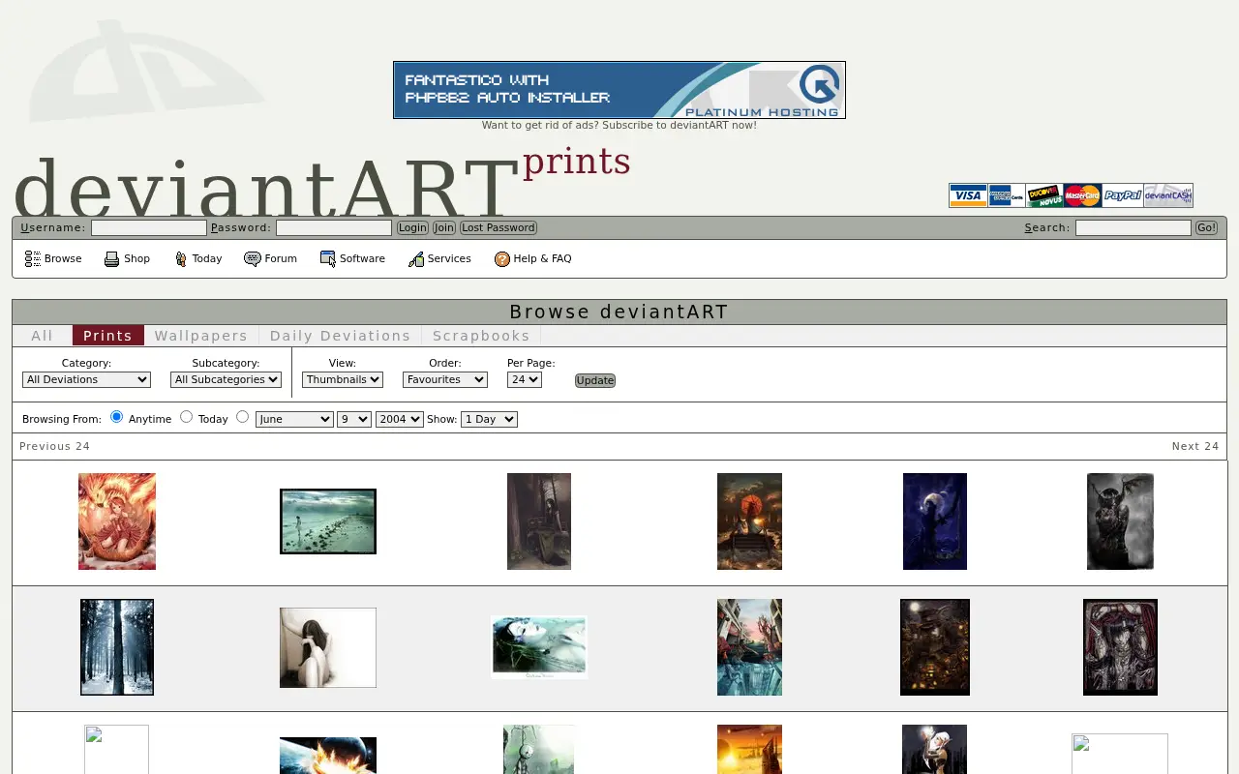
Task: Go to Next 24 results
Action: (1195, 446)
